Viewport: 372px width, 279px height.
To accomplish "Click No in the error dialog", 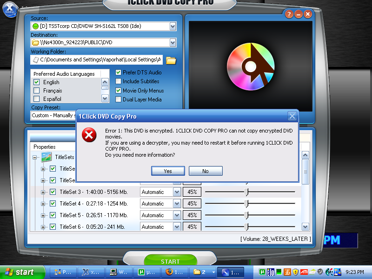I will [206, 171].
